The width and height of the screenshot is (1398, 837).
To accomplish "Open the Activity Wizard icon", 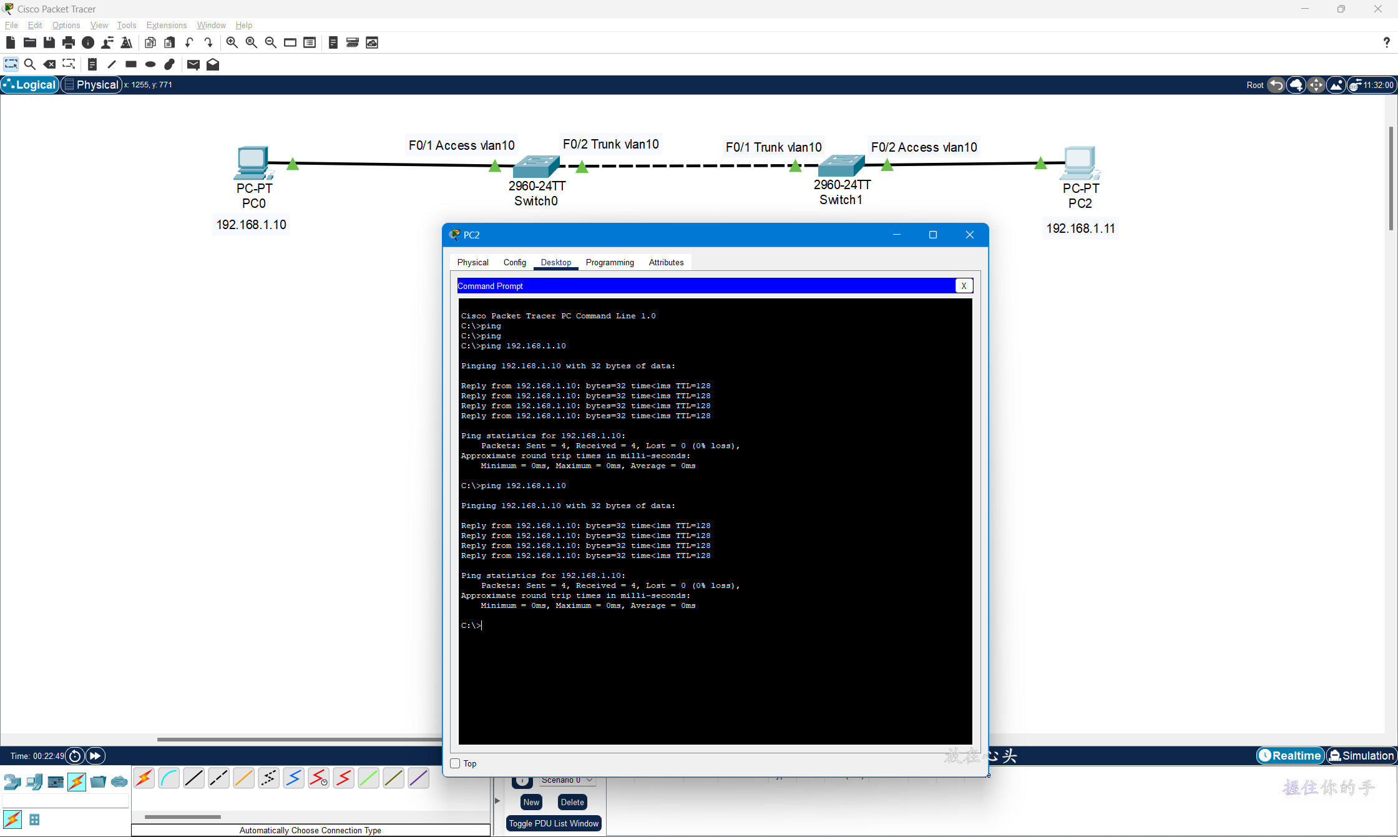I will click(x=127, y=42).
